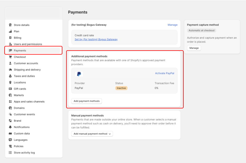Screen dimensions: 246x163
Task: Click Manage under Payment capture method
Action: point(194,48)
